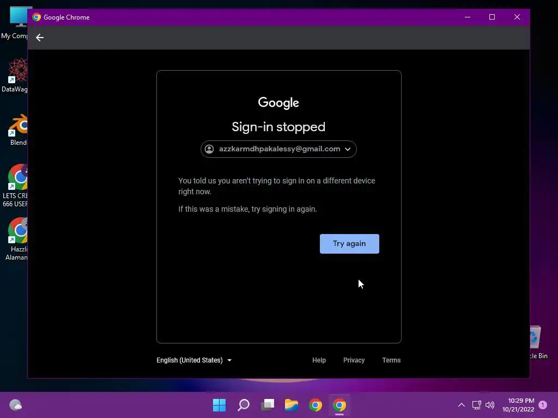
Task: Go back using the arrow in Chrome toolbar
Action: (x=39, y=38)
